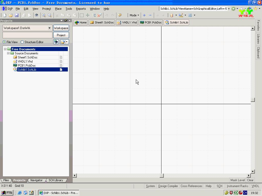Open the Home document tab
The width and height of the screenshot is (262, 196).
click(81, 22)
